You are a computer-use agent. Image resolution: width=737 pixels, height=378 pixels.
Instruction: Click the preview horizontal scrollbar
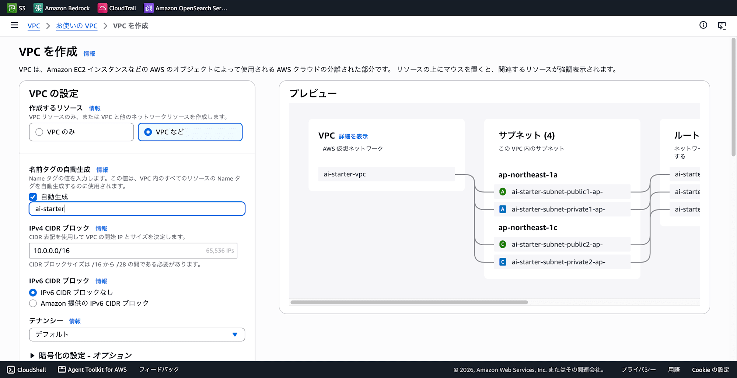[409, 302]
